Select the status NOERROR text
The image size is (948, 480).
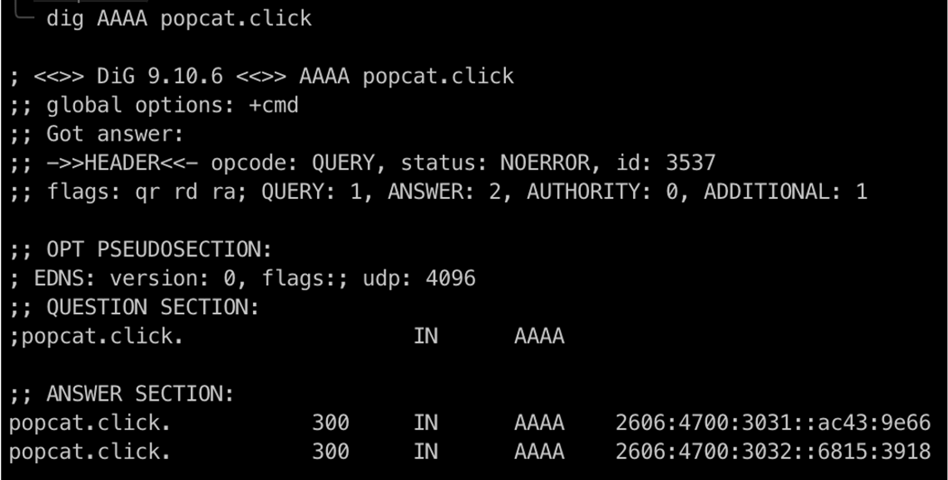[x=500, y=163]
